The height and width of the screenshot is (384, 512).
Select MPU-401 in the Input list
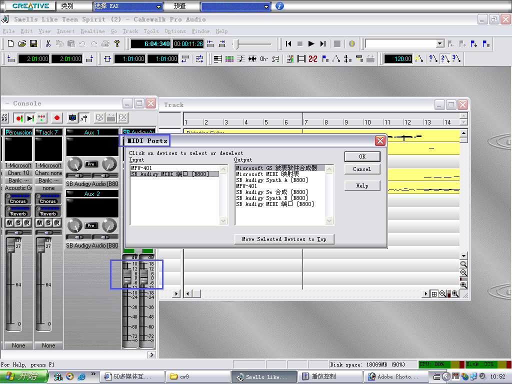click(174, 168)
